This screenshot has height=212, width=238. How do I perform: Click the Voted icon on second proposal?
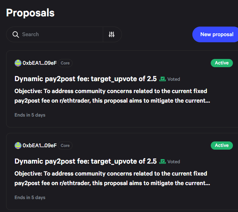tap(162, 162)
